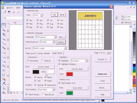The height and width of the screenshot is (103, 137).
Task: Click the no-fill X swatch in palette
Action: (x=134, y=30)
